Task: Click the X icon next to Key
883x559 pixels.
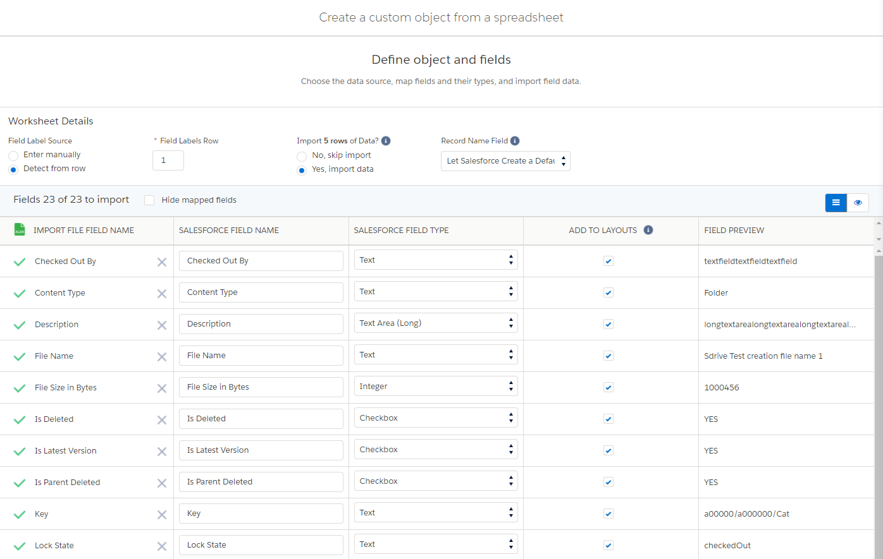Action: pos(162,514)
